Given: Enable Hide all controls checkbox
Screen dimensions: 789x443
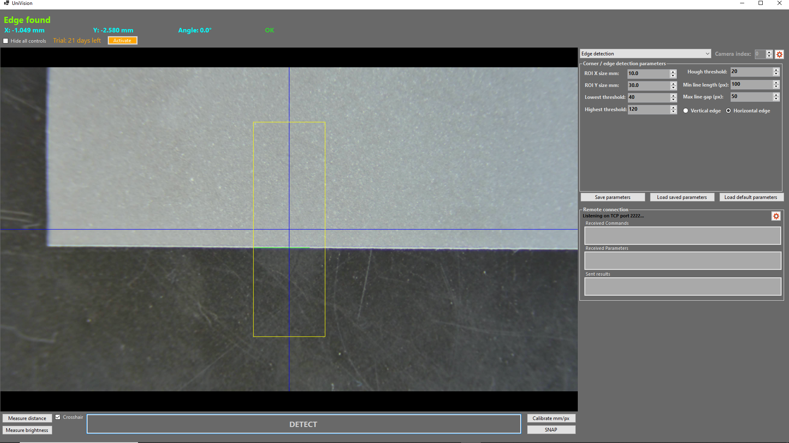Looking at the screenshot, I should (x=6, y=41).
